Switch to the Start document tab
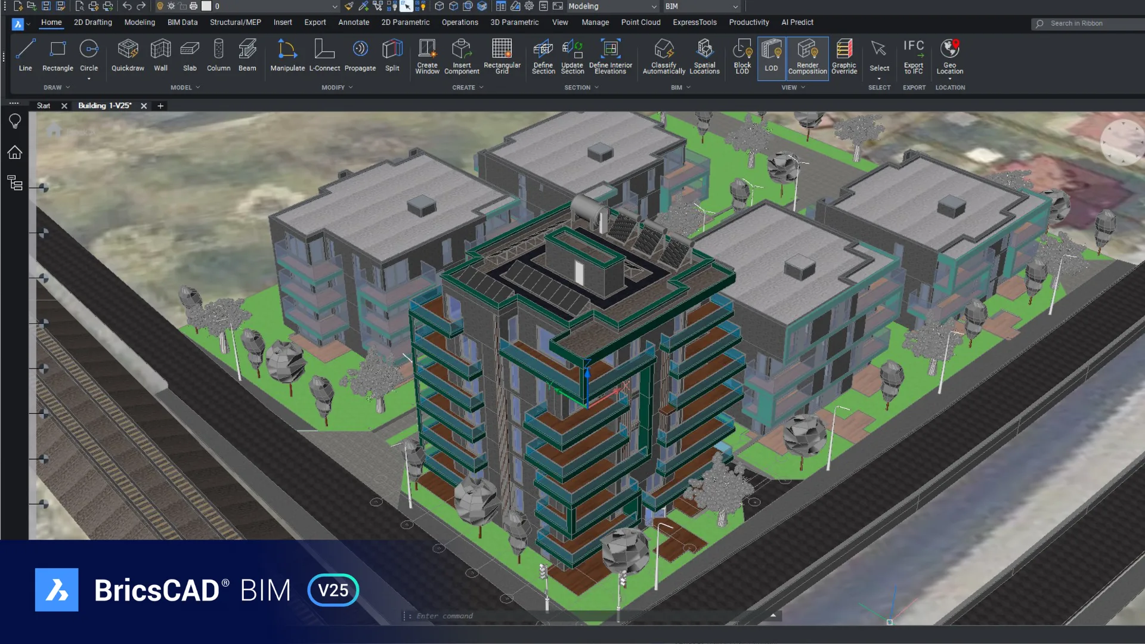 pyautogui.click(x=44, y=106)
